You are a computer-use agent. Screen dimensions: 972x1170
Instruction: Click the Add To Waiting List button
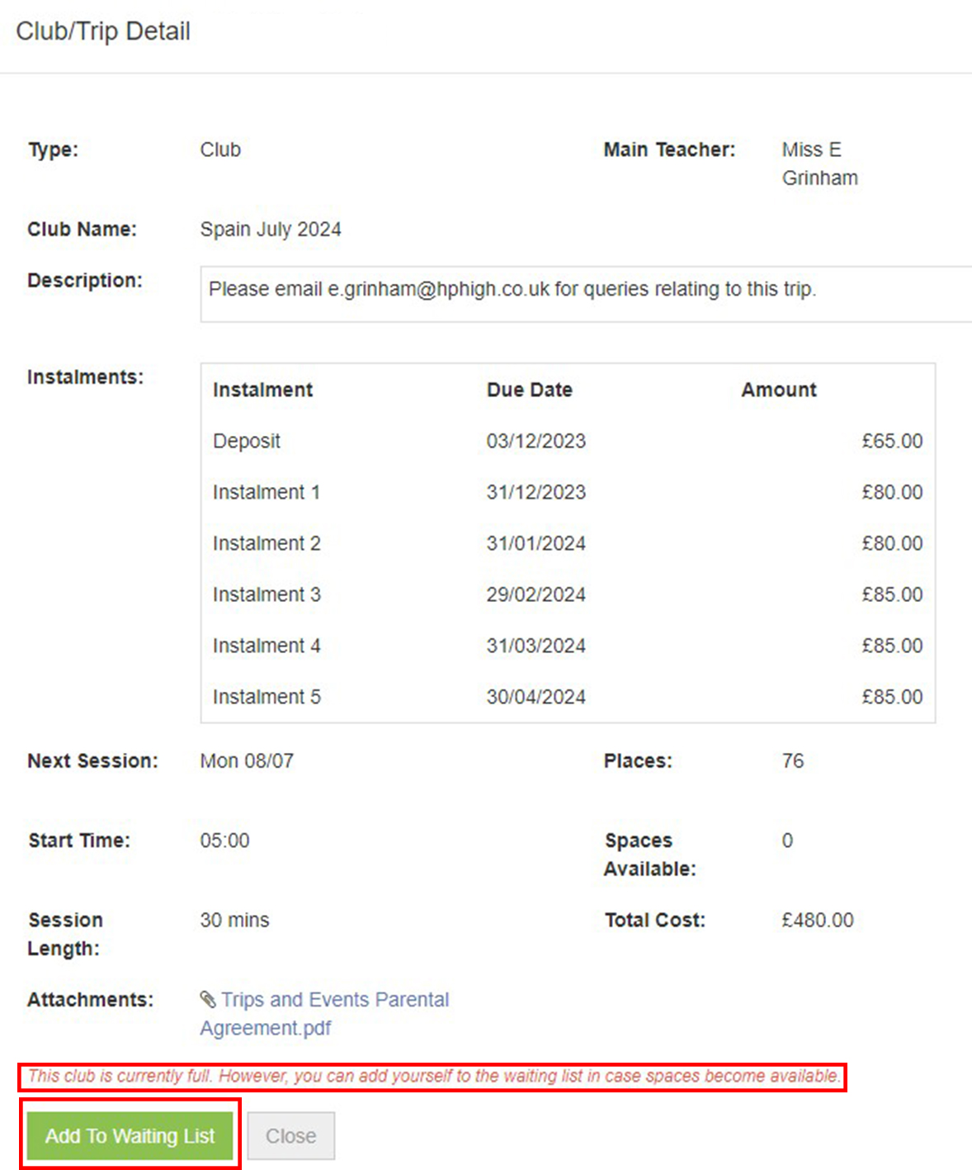(x=130, y=1136)
